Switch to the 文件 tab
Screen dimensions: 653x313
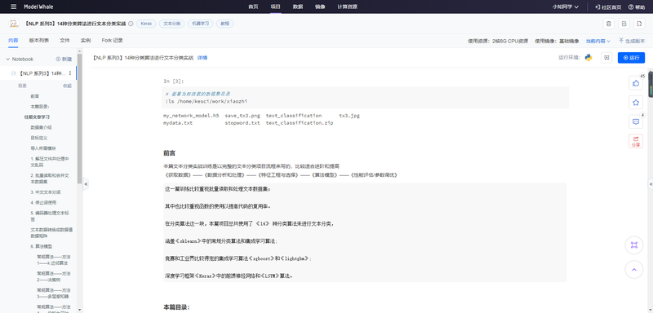coord(64,40)
